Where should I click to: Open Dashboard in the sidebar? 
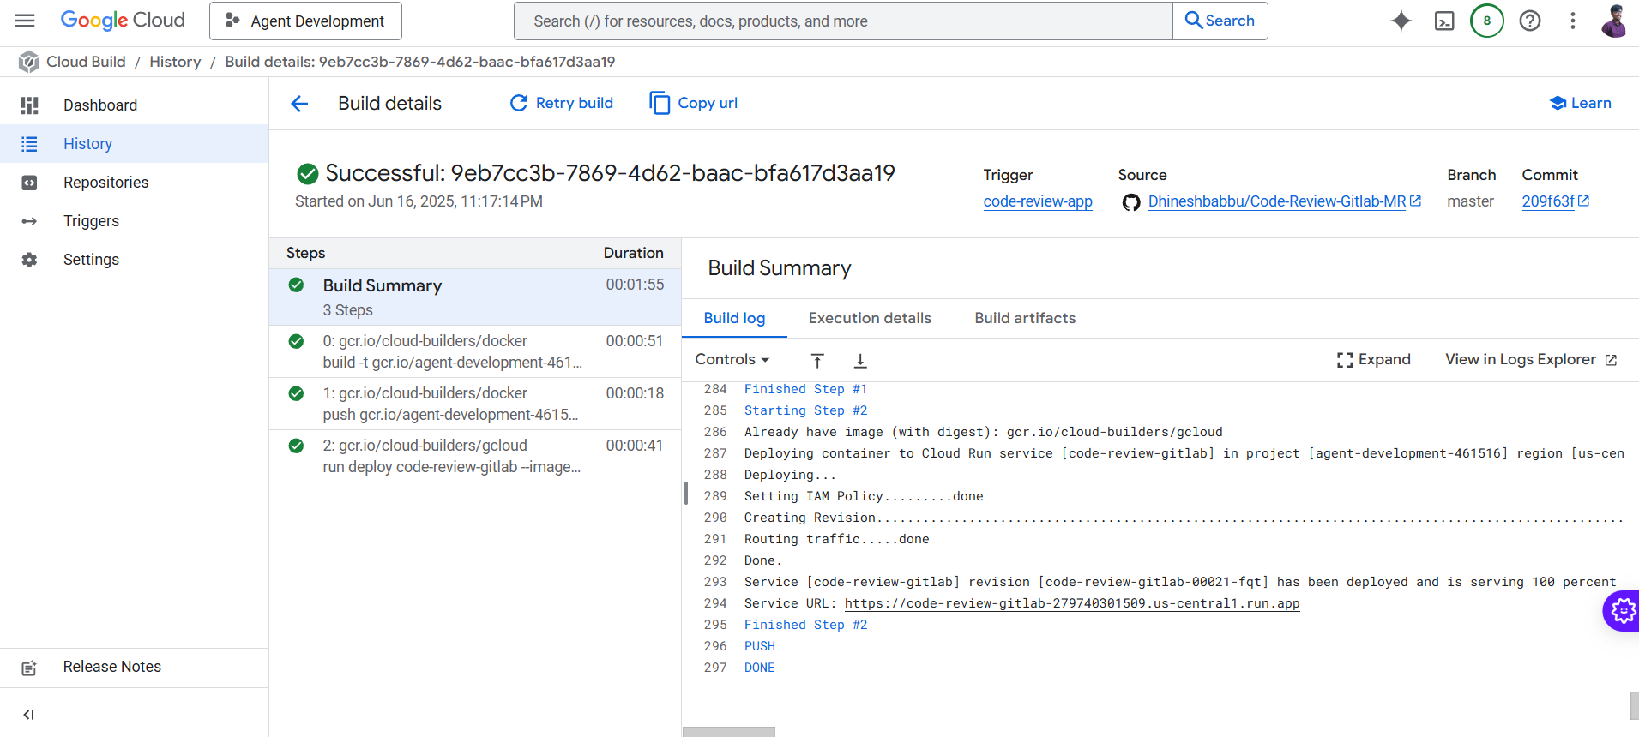(134, 105)
